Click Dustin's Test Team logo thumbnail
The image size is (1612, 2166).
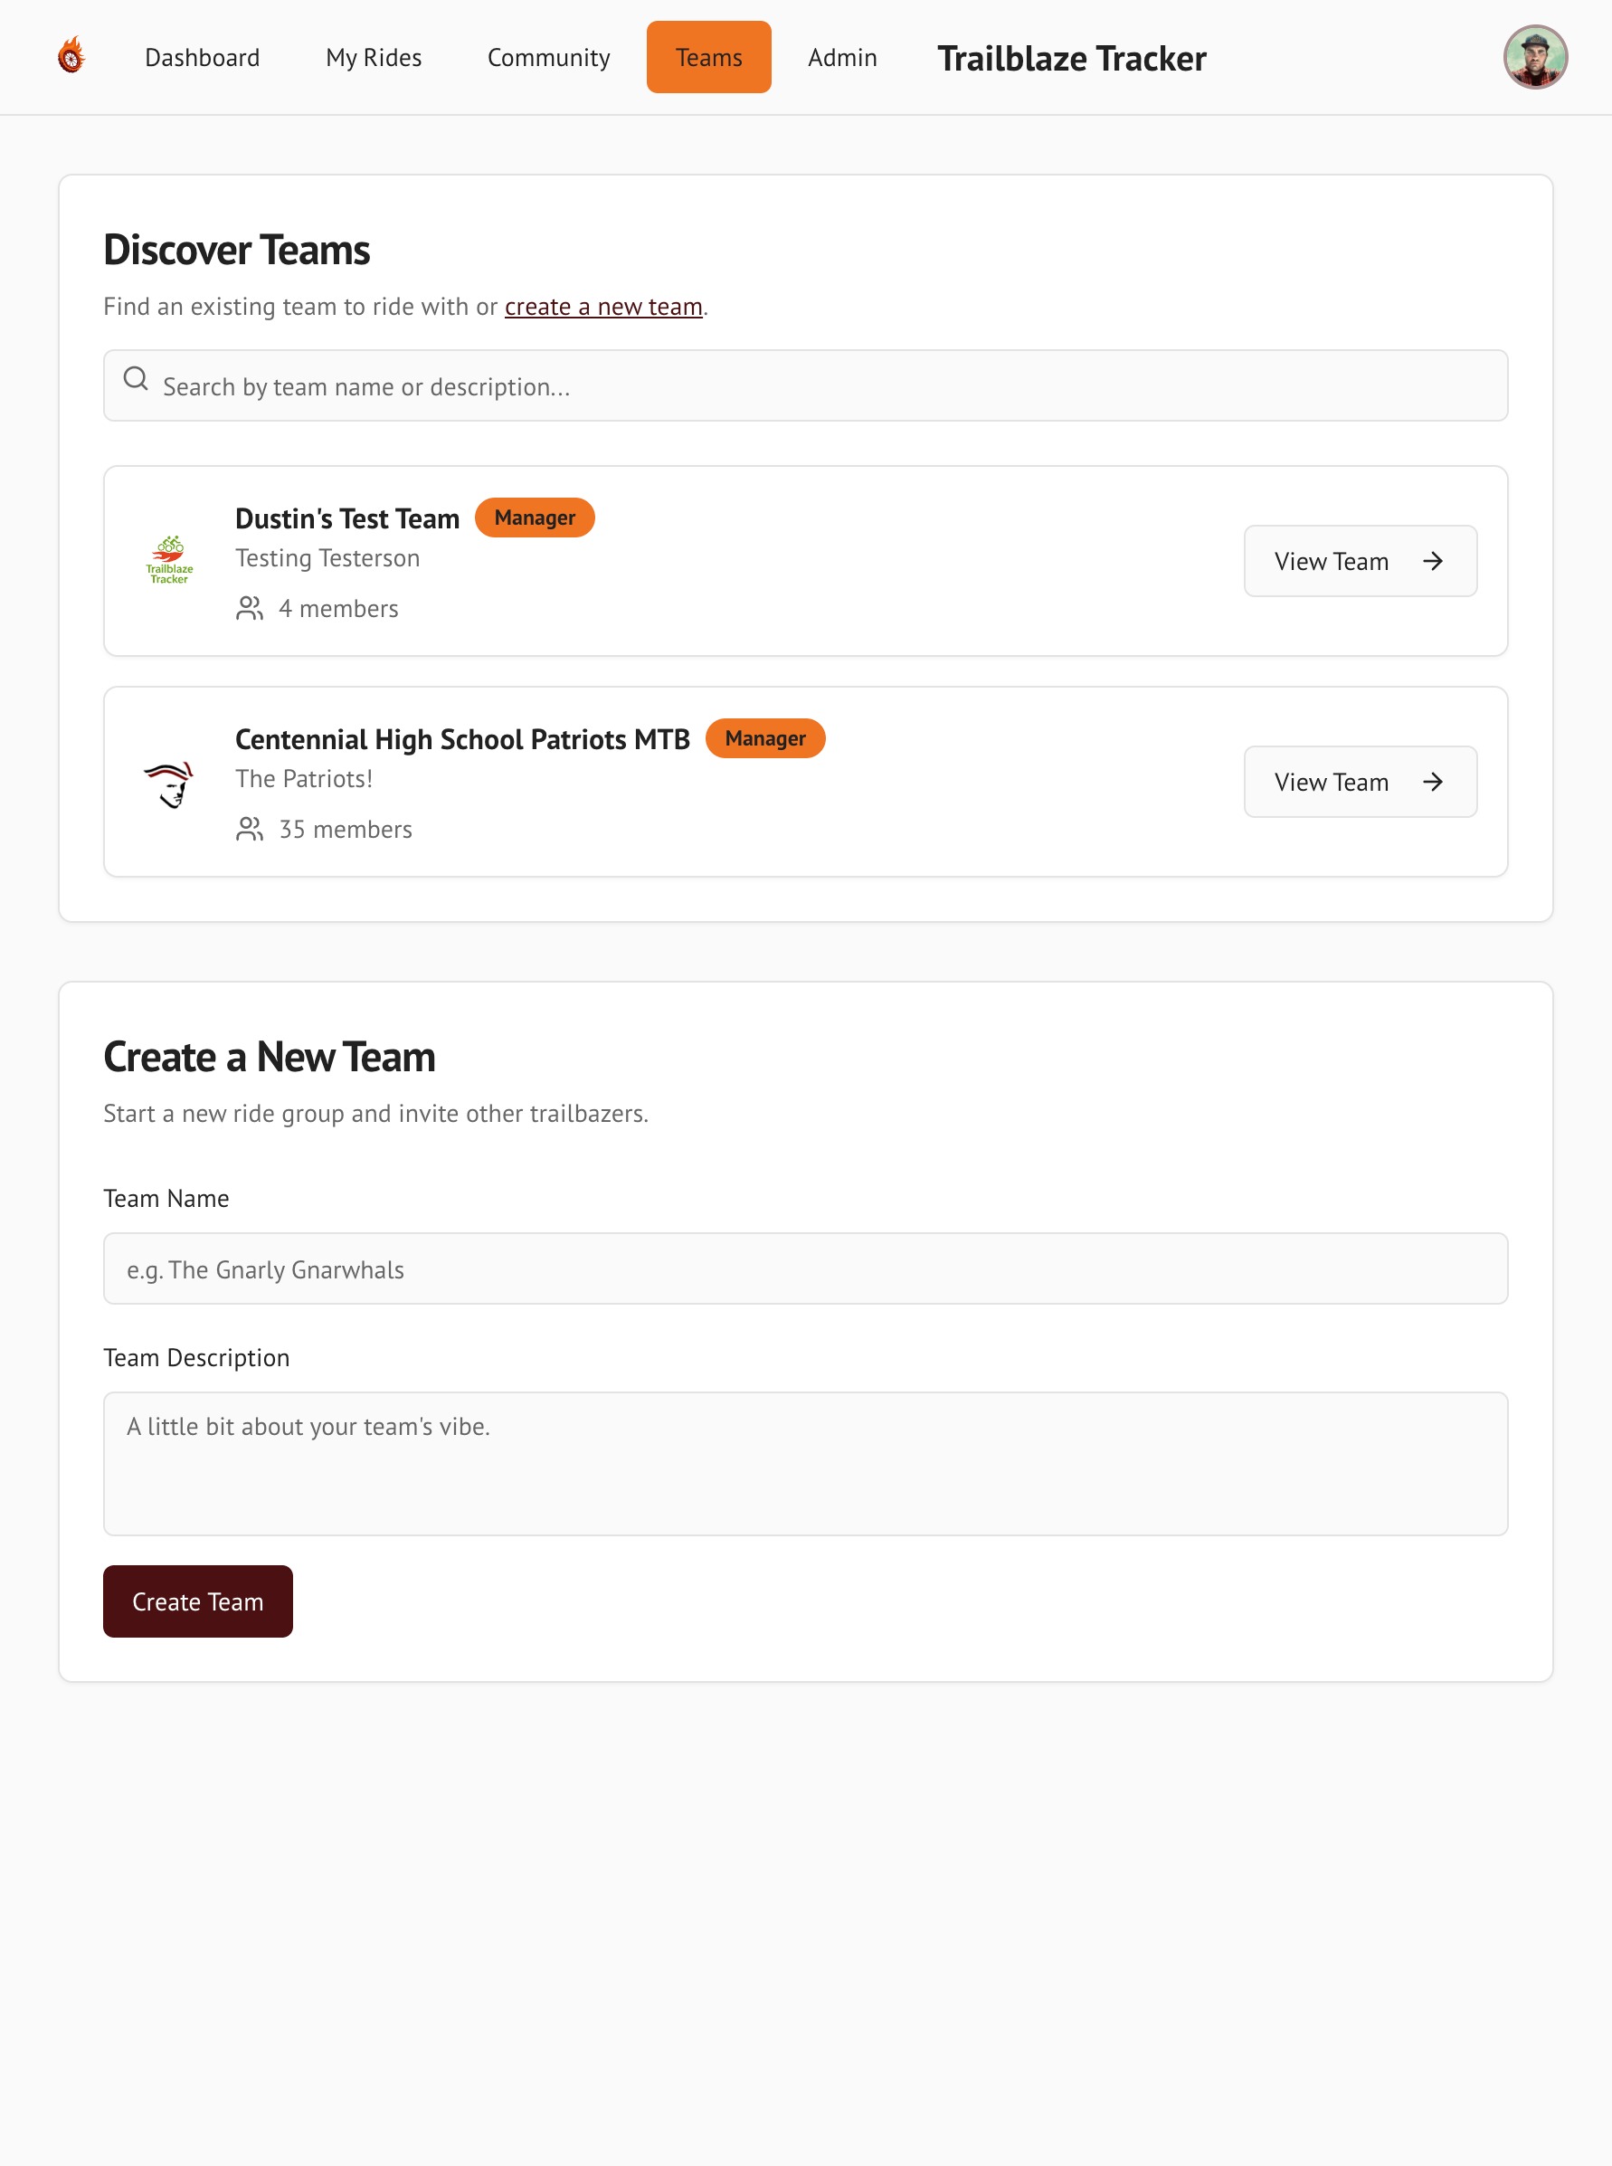pyautogui.click(x=170, y=560)
